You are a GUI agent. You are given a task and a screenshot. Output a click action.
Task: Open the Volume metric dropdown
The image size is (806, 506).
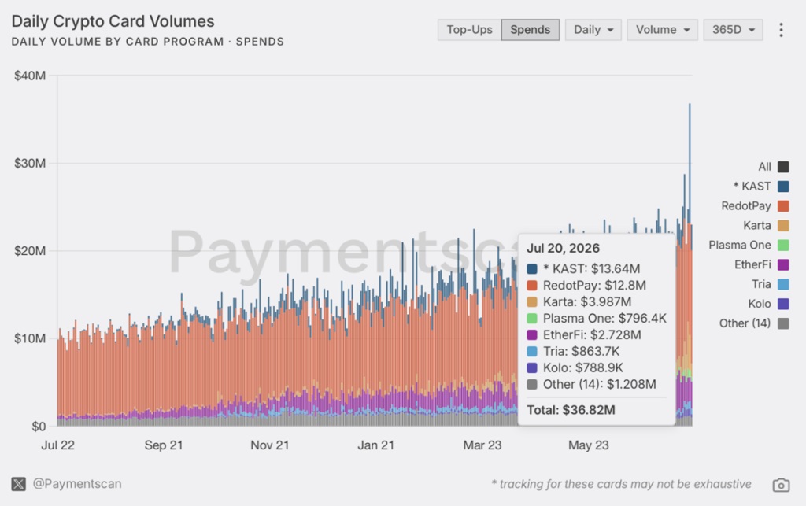pyautogui.click(x=662, y=30)
